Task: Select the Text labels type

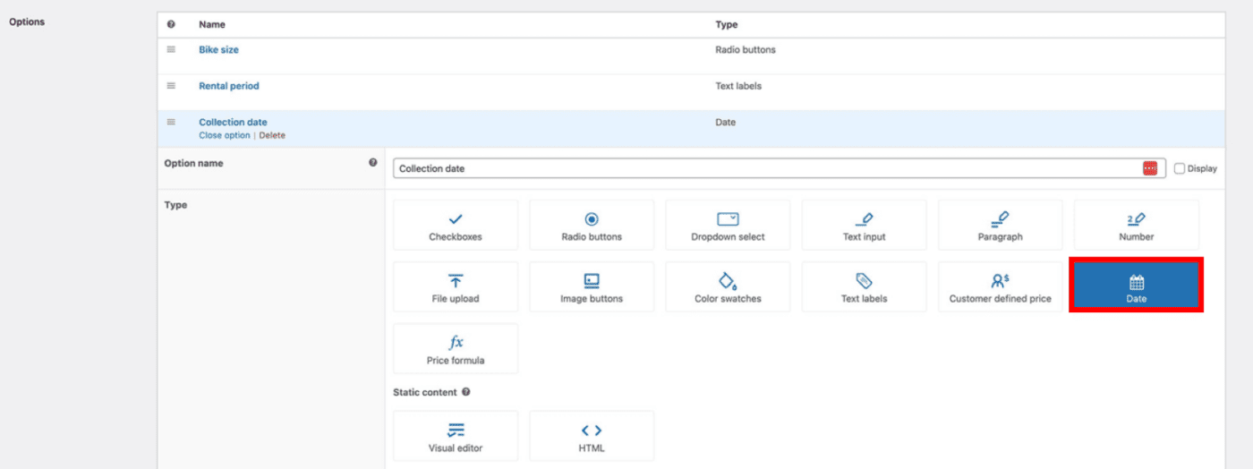Action: pos(864,286)
